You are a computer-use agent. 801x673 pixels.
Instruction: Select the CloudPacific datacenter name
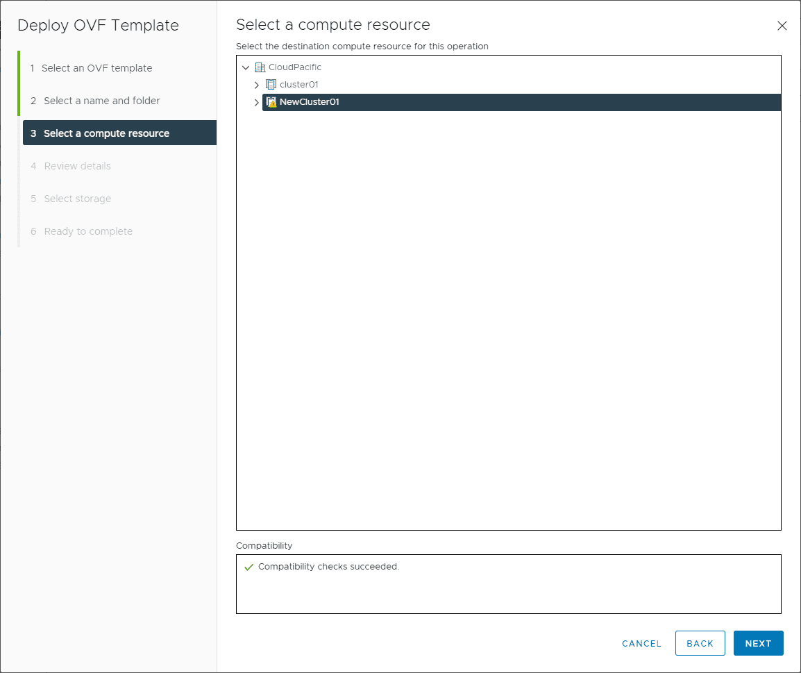(295, 67)
